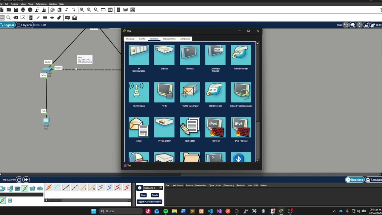382x215 pixels.
Task: Open the View menu
Action: [x=23, y=4]
